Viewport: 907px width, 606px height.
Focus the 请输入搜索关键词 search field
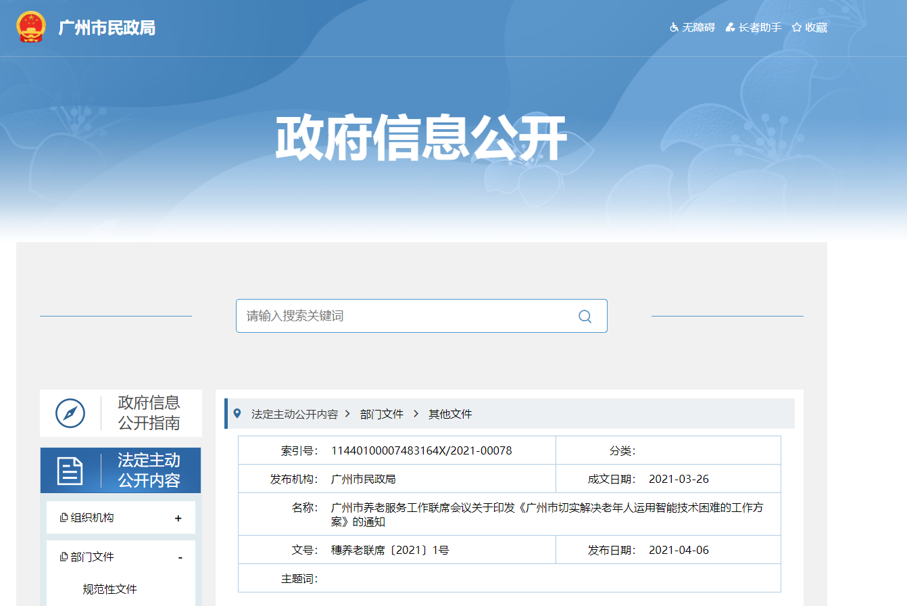[422, 316]
